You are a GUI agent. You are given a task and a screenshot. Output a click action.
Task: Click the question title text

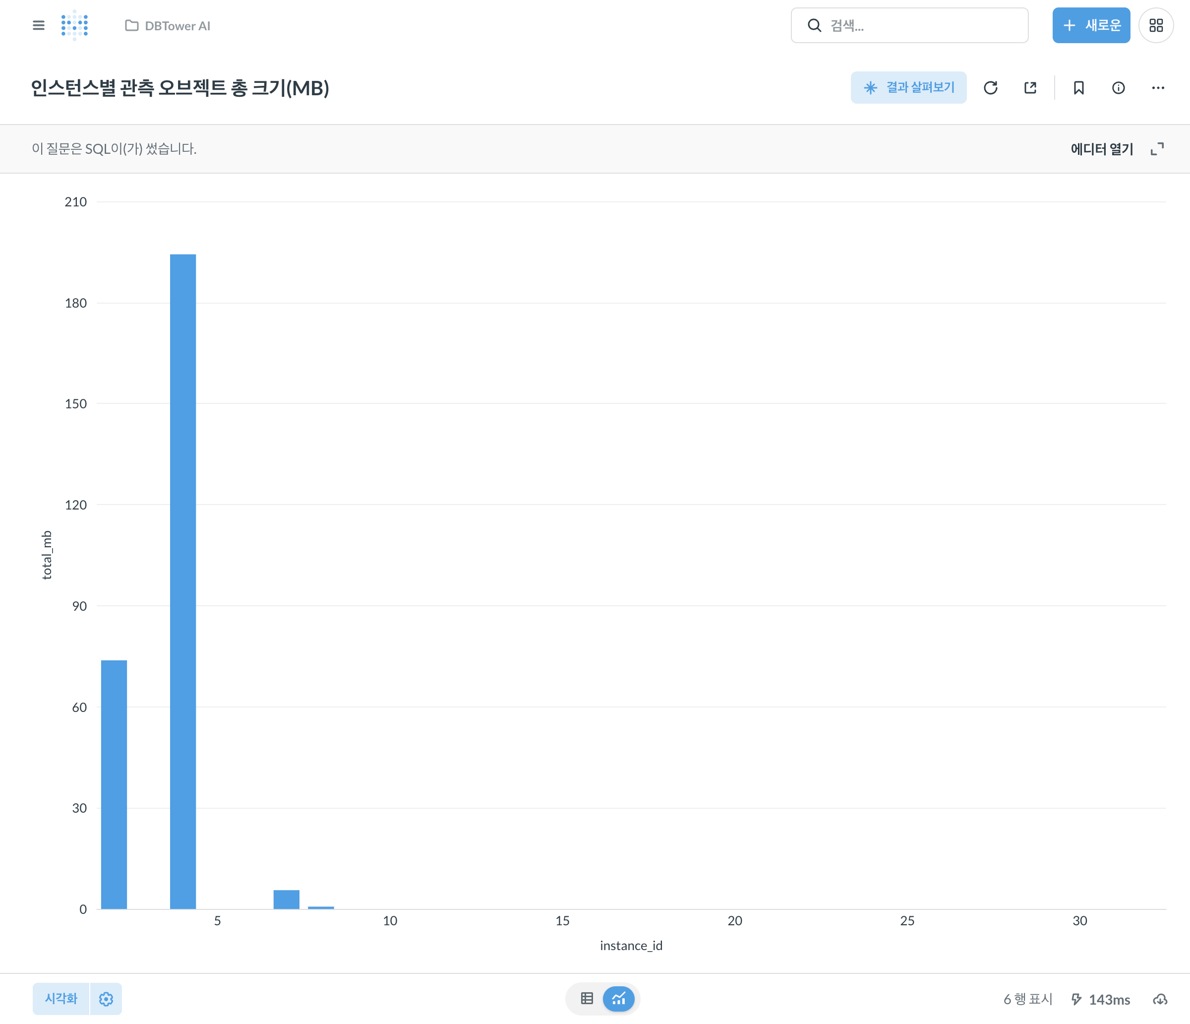click(x=180, y=87)
